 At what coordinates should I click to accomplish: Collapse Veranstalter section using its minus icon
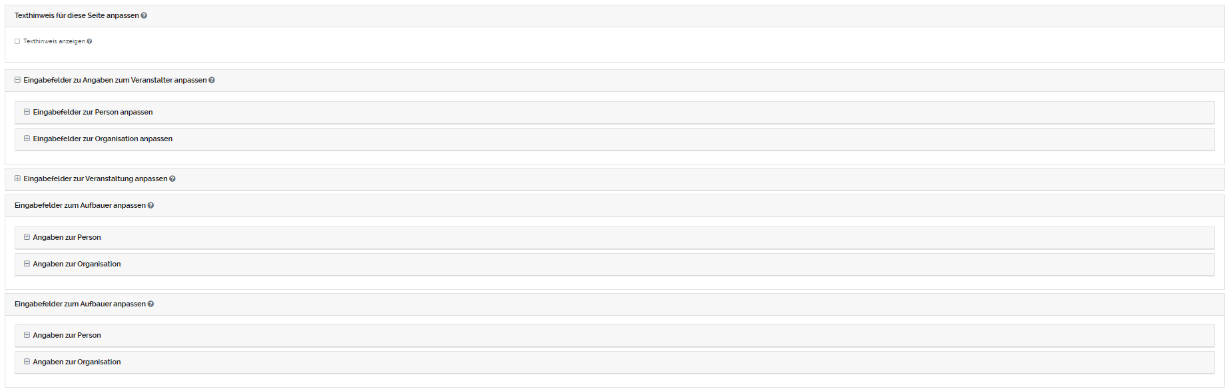[x=17, y=80]
